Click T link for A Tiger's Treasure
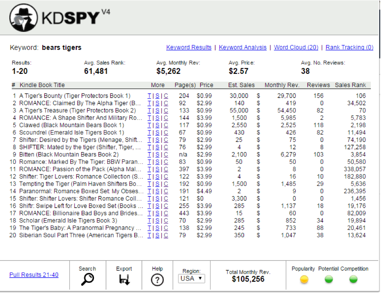 (x=149, y=110)
